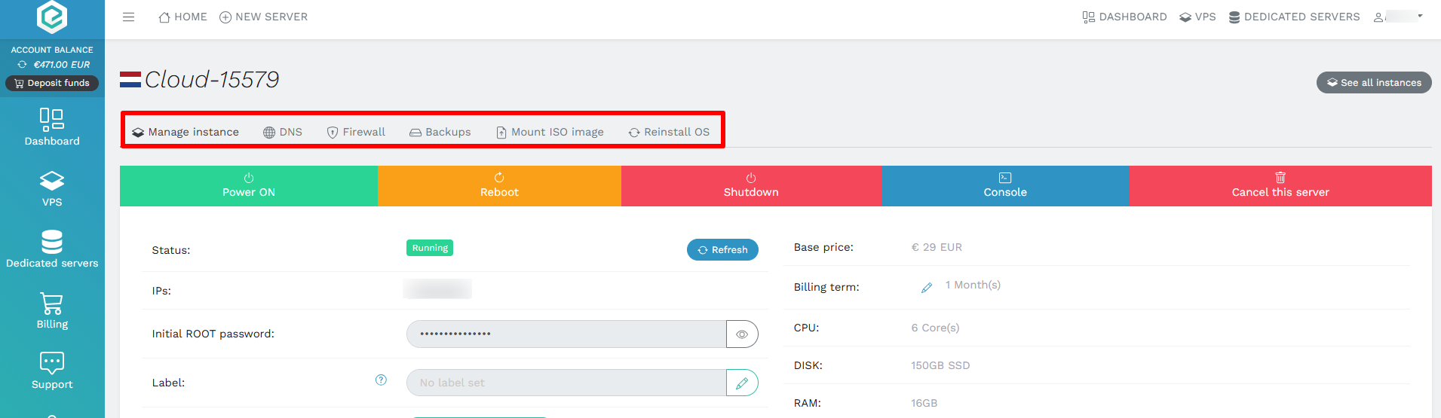Open NEW SERVER from top navigation
Viewport: 1441px width, 418px height.
coord(263,17)
